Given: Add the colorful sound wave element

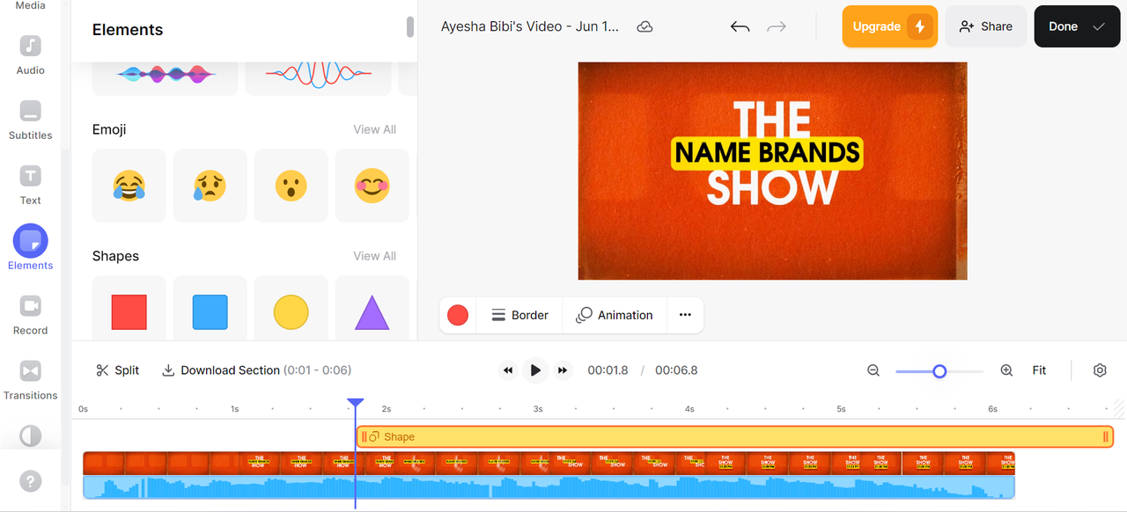Looking at the screenshot, I should [166, 77].
